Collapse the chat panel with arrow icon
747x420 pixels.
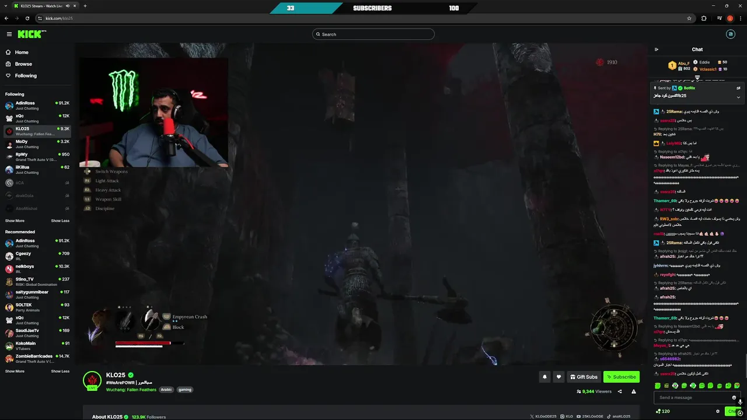tap(657, 50)
